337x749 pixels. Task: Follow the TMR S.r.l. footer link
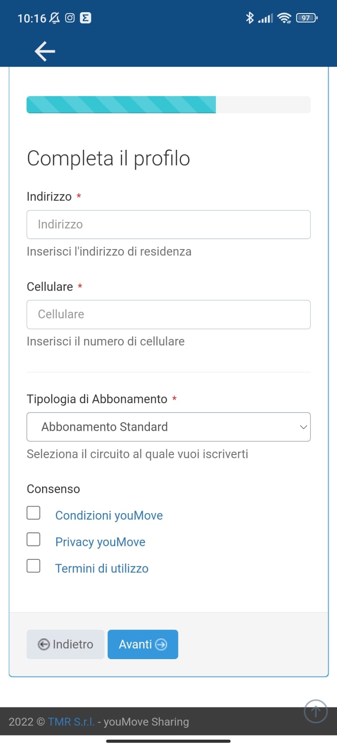[x=71, y=722]
